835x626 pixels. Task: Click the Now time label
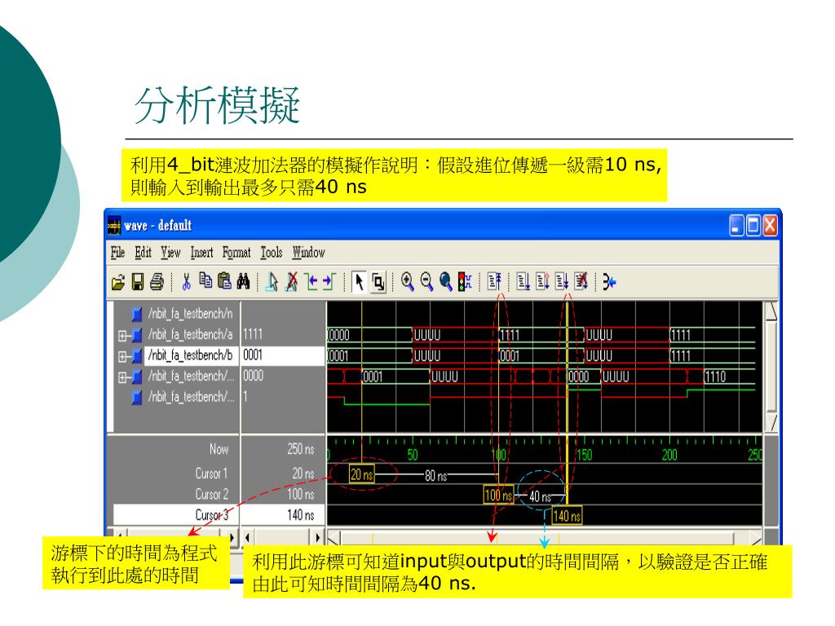[x=219, y=449]
